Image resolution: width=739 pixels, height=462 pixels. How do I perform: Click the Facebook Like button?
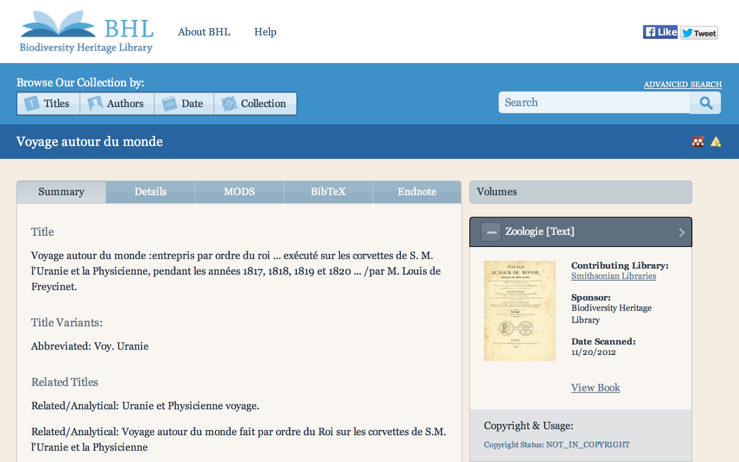[660, 32]
